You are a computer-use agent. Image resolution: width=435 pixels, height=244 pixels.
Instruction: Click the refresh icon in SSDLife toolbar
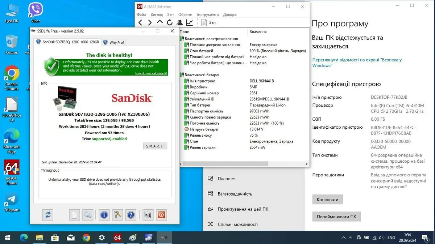(x=48, y=215)
